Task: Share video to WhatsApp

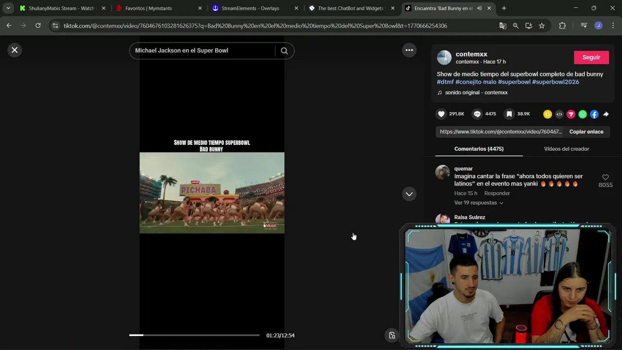Action: (583, 114)
